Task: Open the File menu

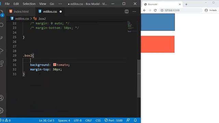Action: pos(7,4)
